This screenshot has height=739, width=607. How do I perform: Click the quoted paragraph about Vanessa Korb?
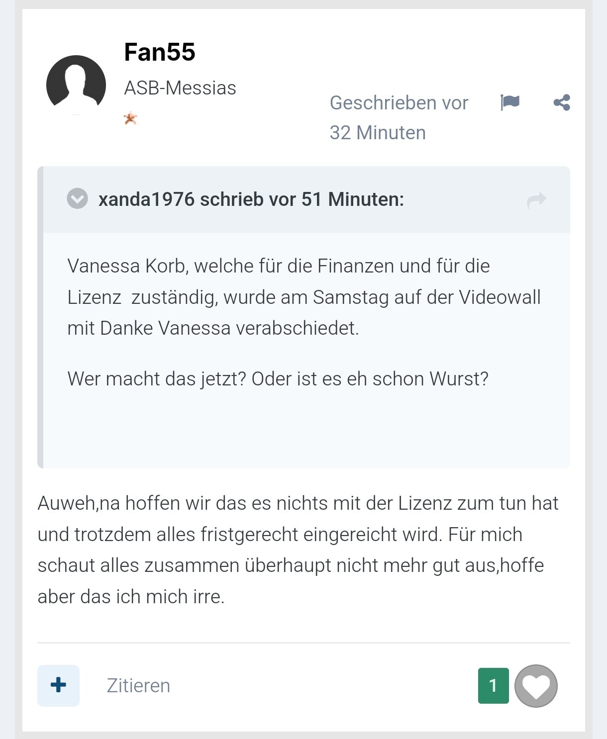[303, 297]
